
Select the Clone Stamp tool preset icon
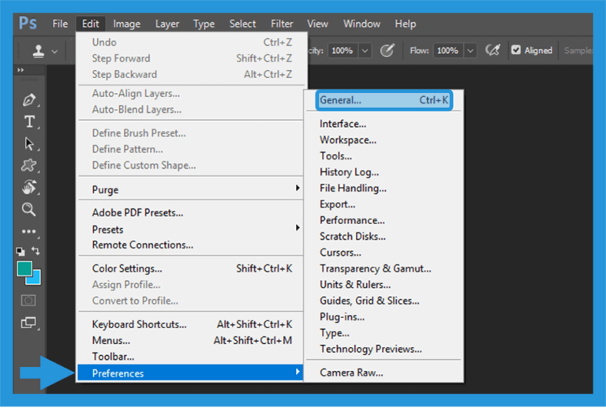pyautogui.click(x=38, y=51)
